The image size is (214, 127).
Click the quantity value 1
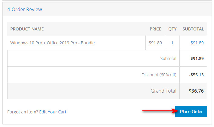(172, 43)
